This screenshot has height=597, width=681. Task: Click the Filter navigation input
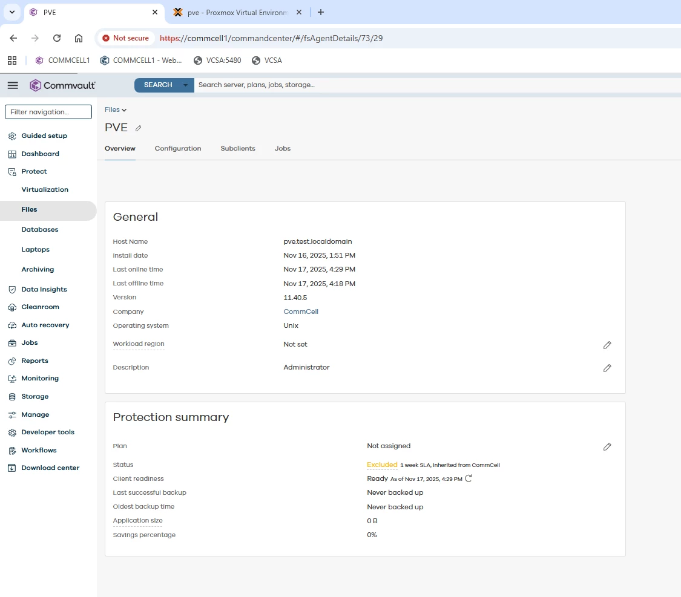click(48, 112)
